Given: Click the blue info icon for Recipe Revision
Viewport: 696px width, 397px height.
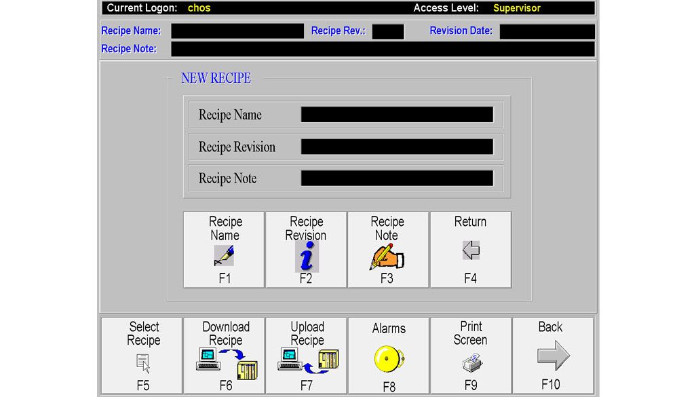Looking at the screenshot, I should [306, 257].
